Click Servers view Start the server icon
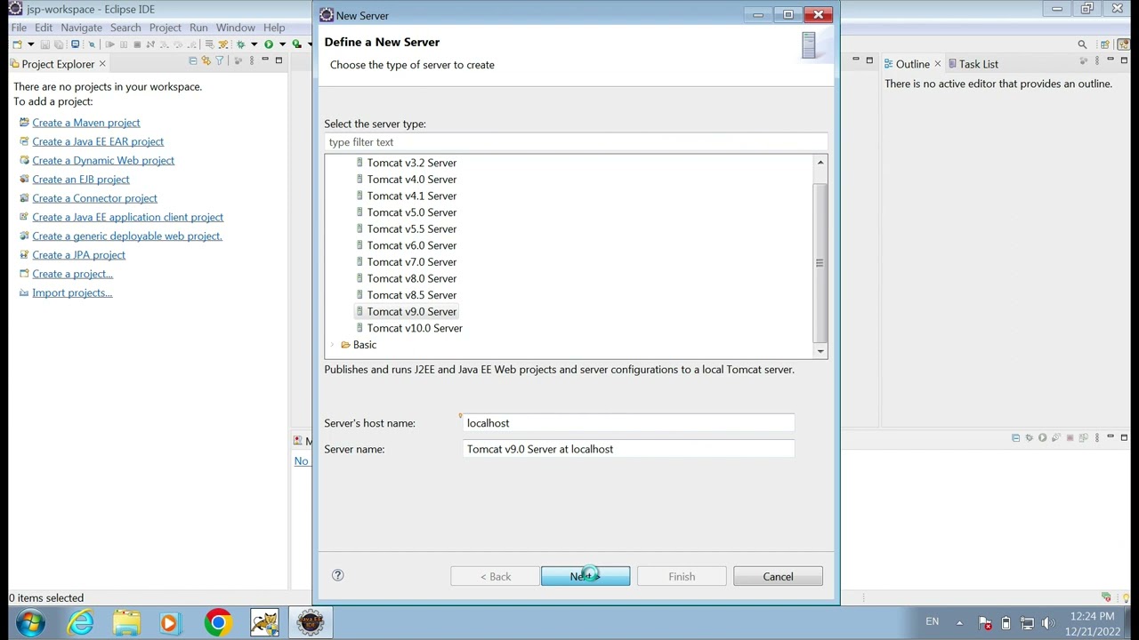Screen dimensions: 1139x640 tap(1043, 437)
